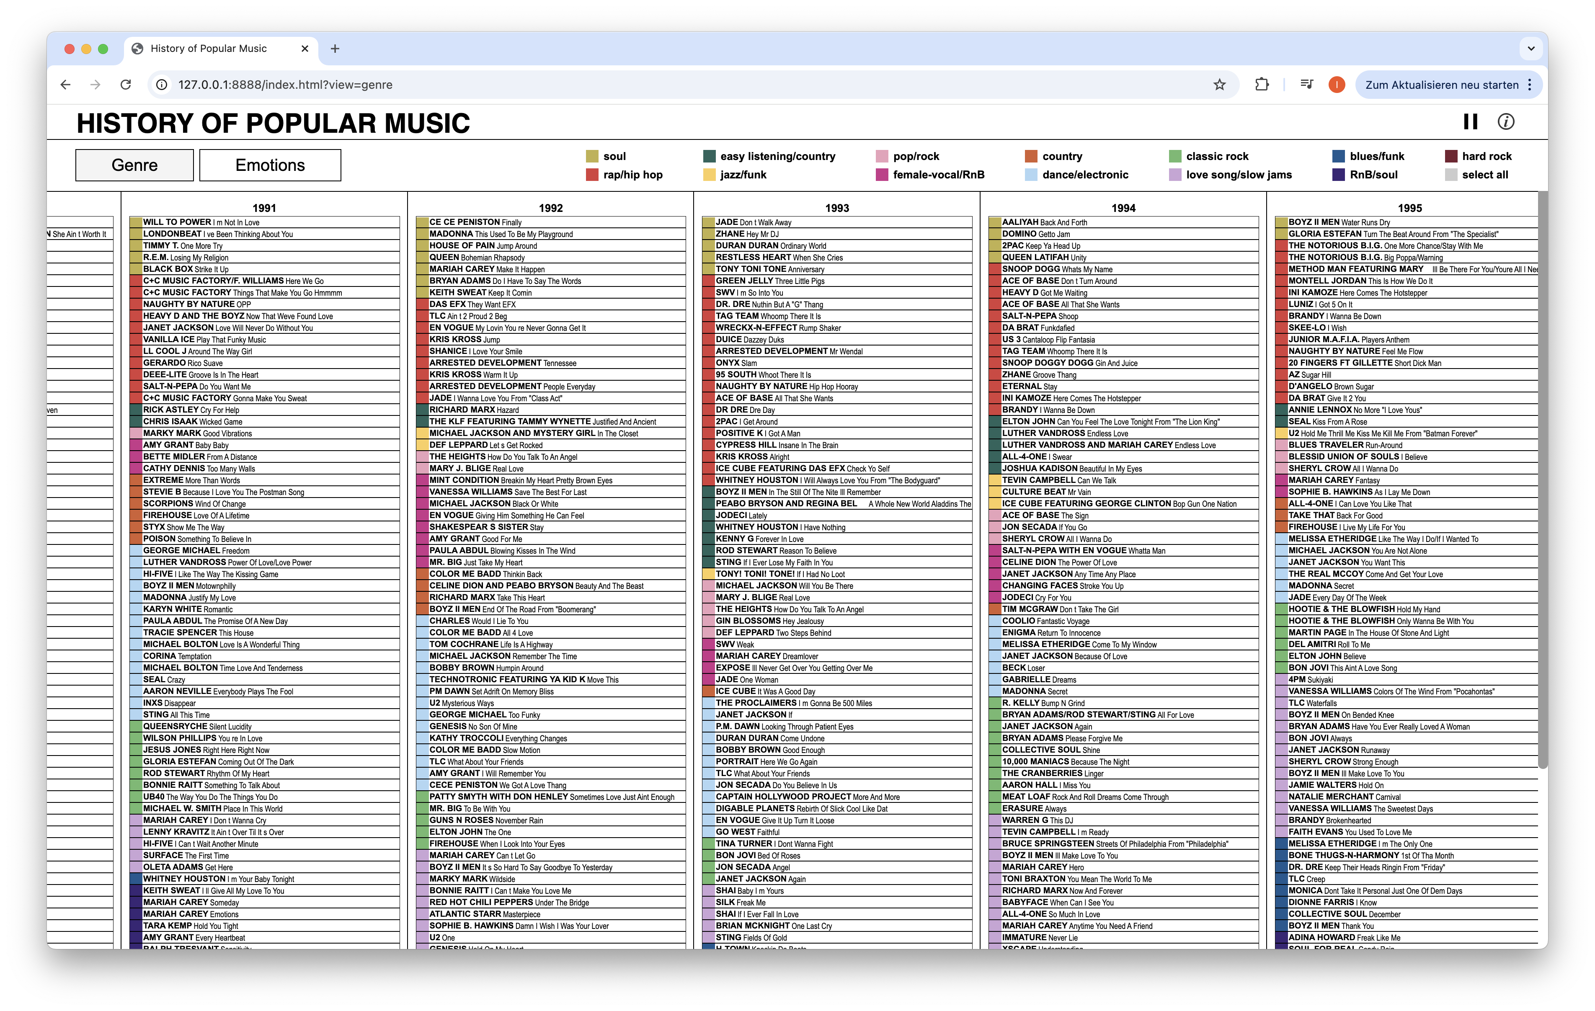
Task: Filter by the classic rock swatch
Action: 1175,156
